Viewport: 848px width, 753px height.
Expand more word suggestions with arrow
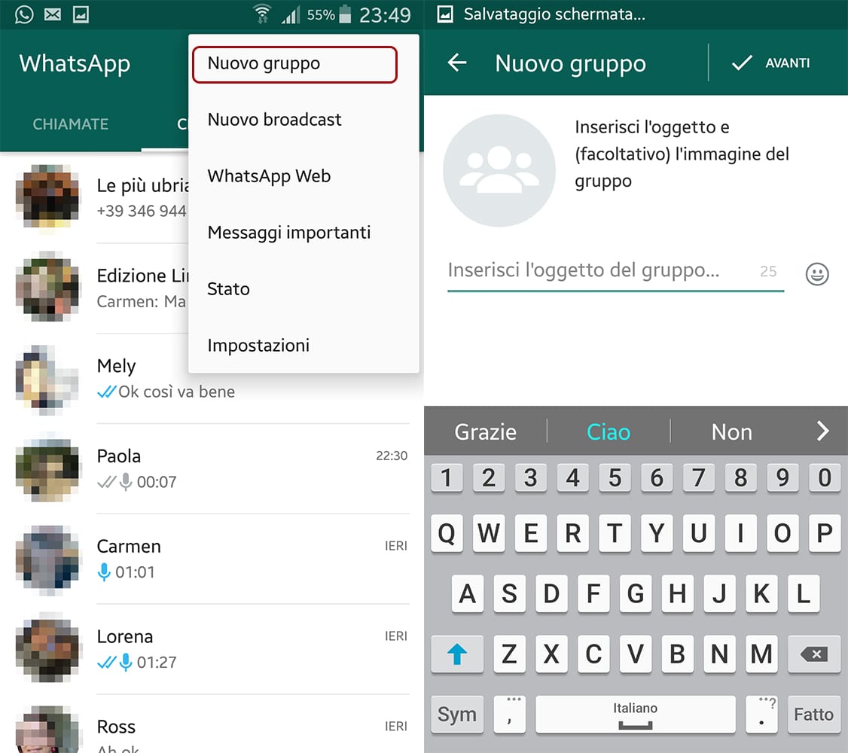(x=822, y=431)
